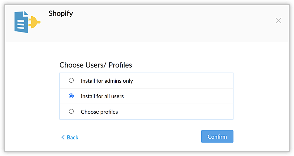Click the Shopify title text
Screen dimensions: 294x156
click(x=61, y=14)
